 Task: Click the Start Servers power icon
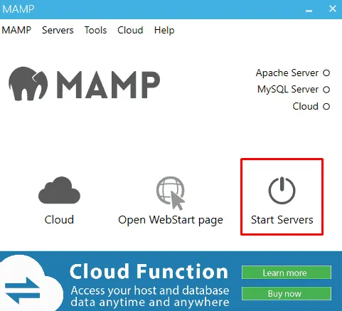(282, 191)
